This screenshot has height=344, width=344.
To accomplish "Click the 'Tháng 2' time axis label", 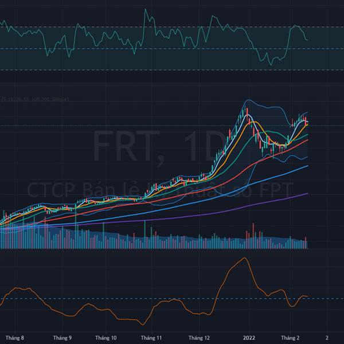I will click(x=290, y=338).
